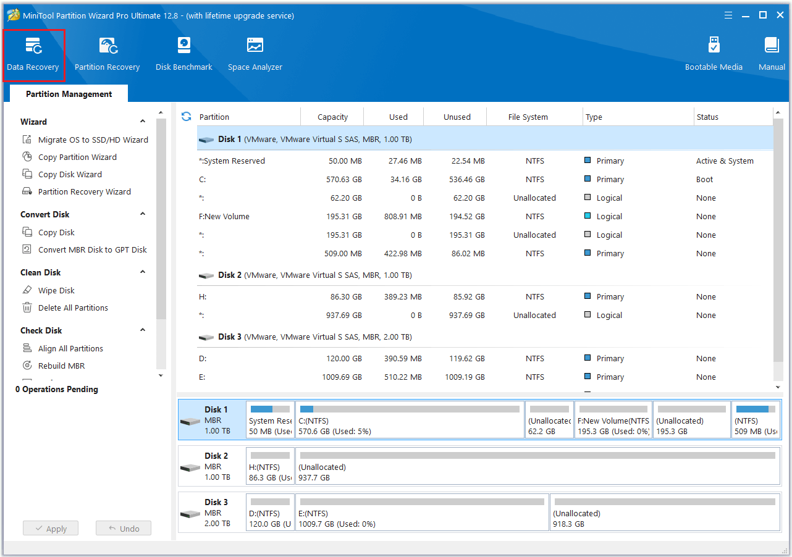Sort by the Capacity column header
Image resolution: width=792 pixels, height=557 pixels.
[332, 117]
